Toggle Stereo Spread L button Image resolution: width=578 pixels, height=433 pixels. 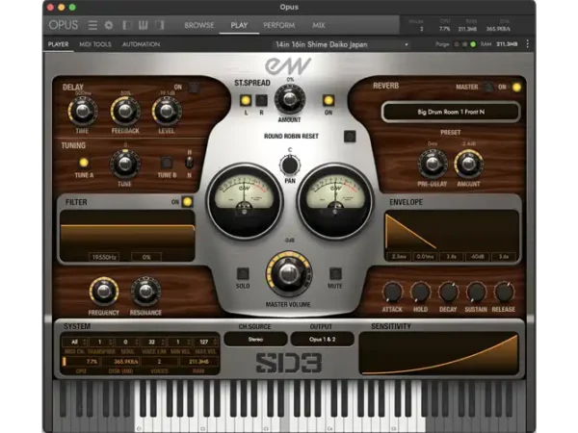pyautogui.click(x=246, y=100)
